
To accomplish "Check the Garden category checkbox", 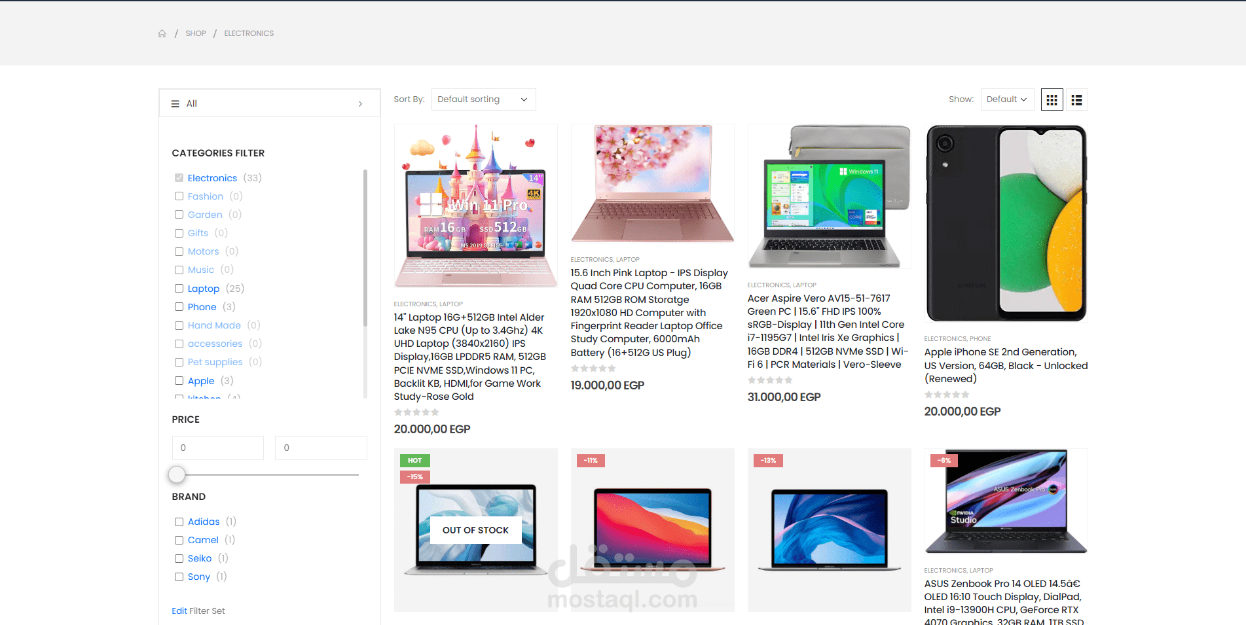I will pos(179,215).
